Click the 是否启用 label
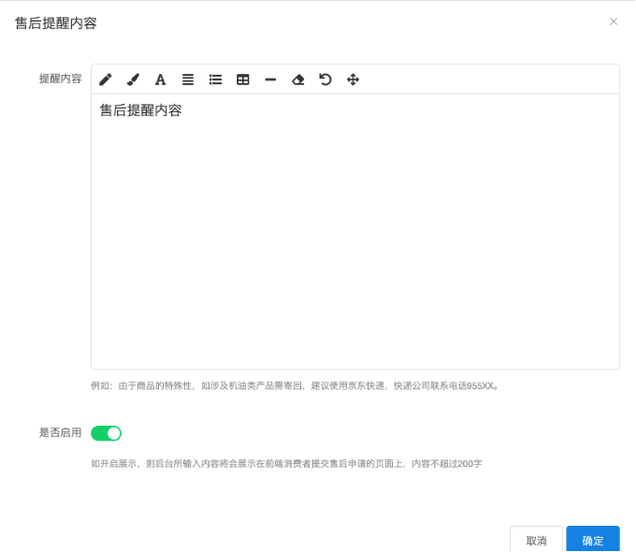The width and height of the screenshot is (636, 552). tap(61, 432)
